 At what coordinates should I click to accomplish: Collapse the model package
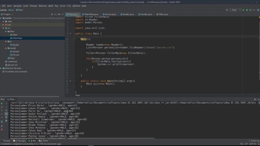click(6, 48)
